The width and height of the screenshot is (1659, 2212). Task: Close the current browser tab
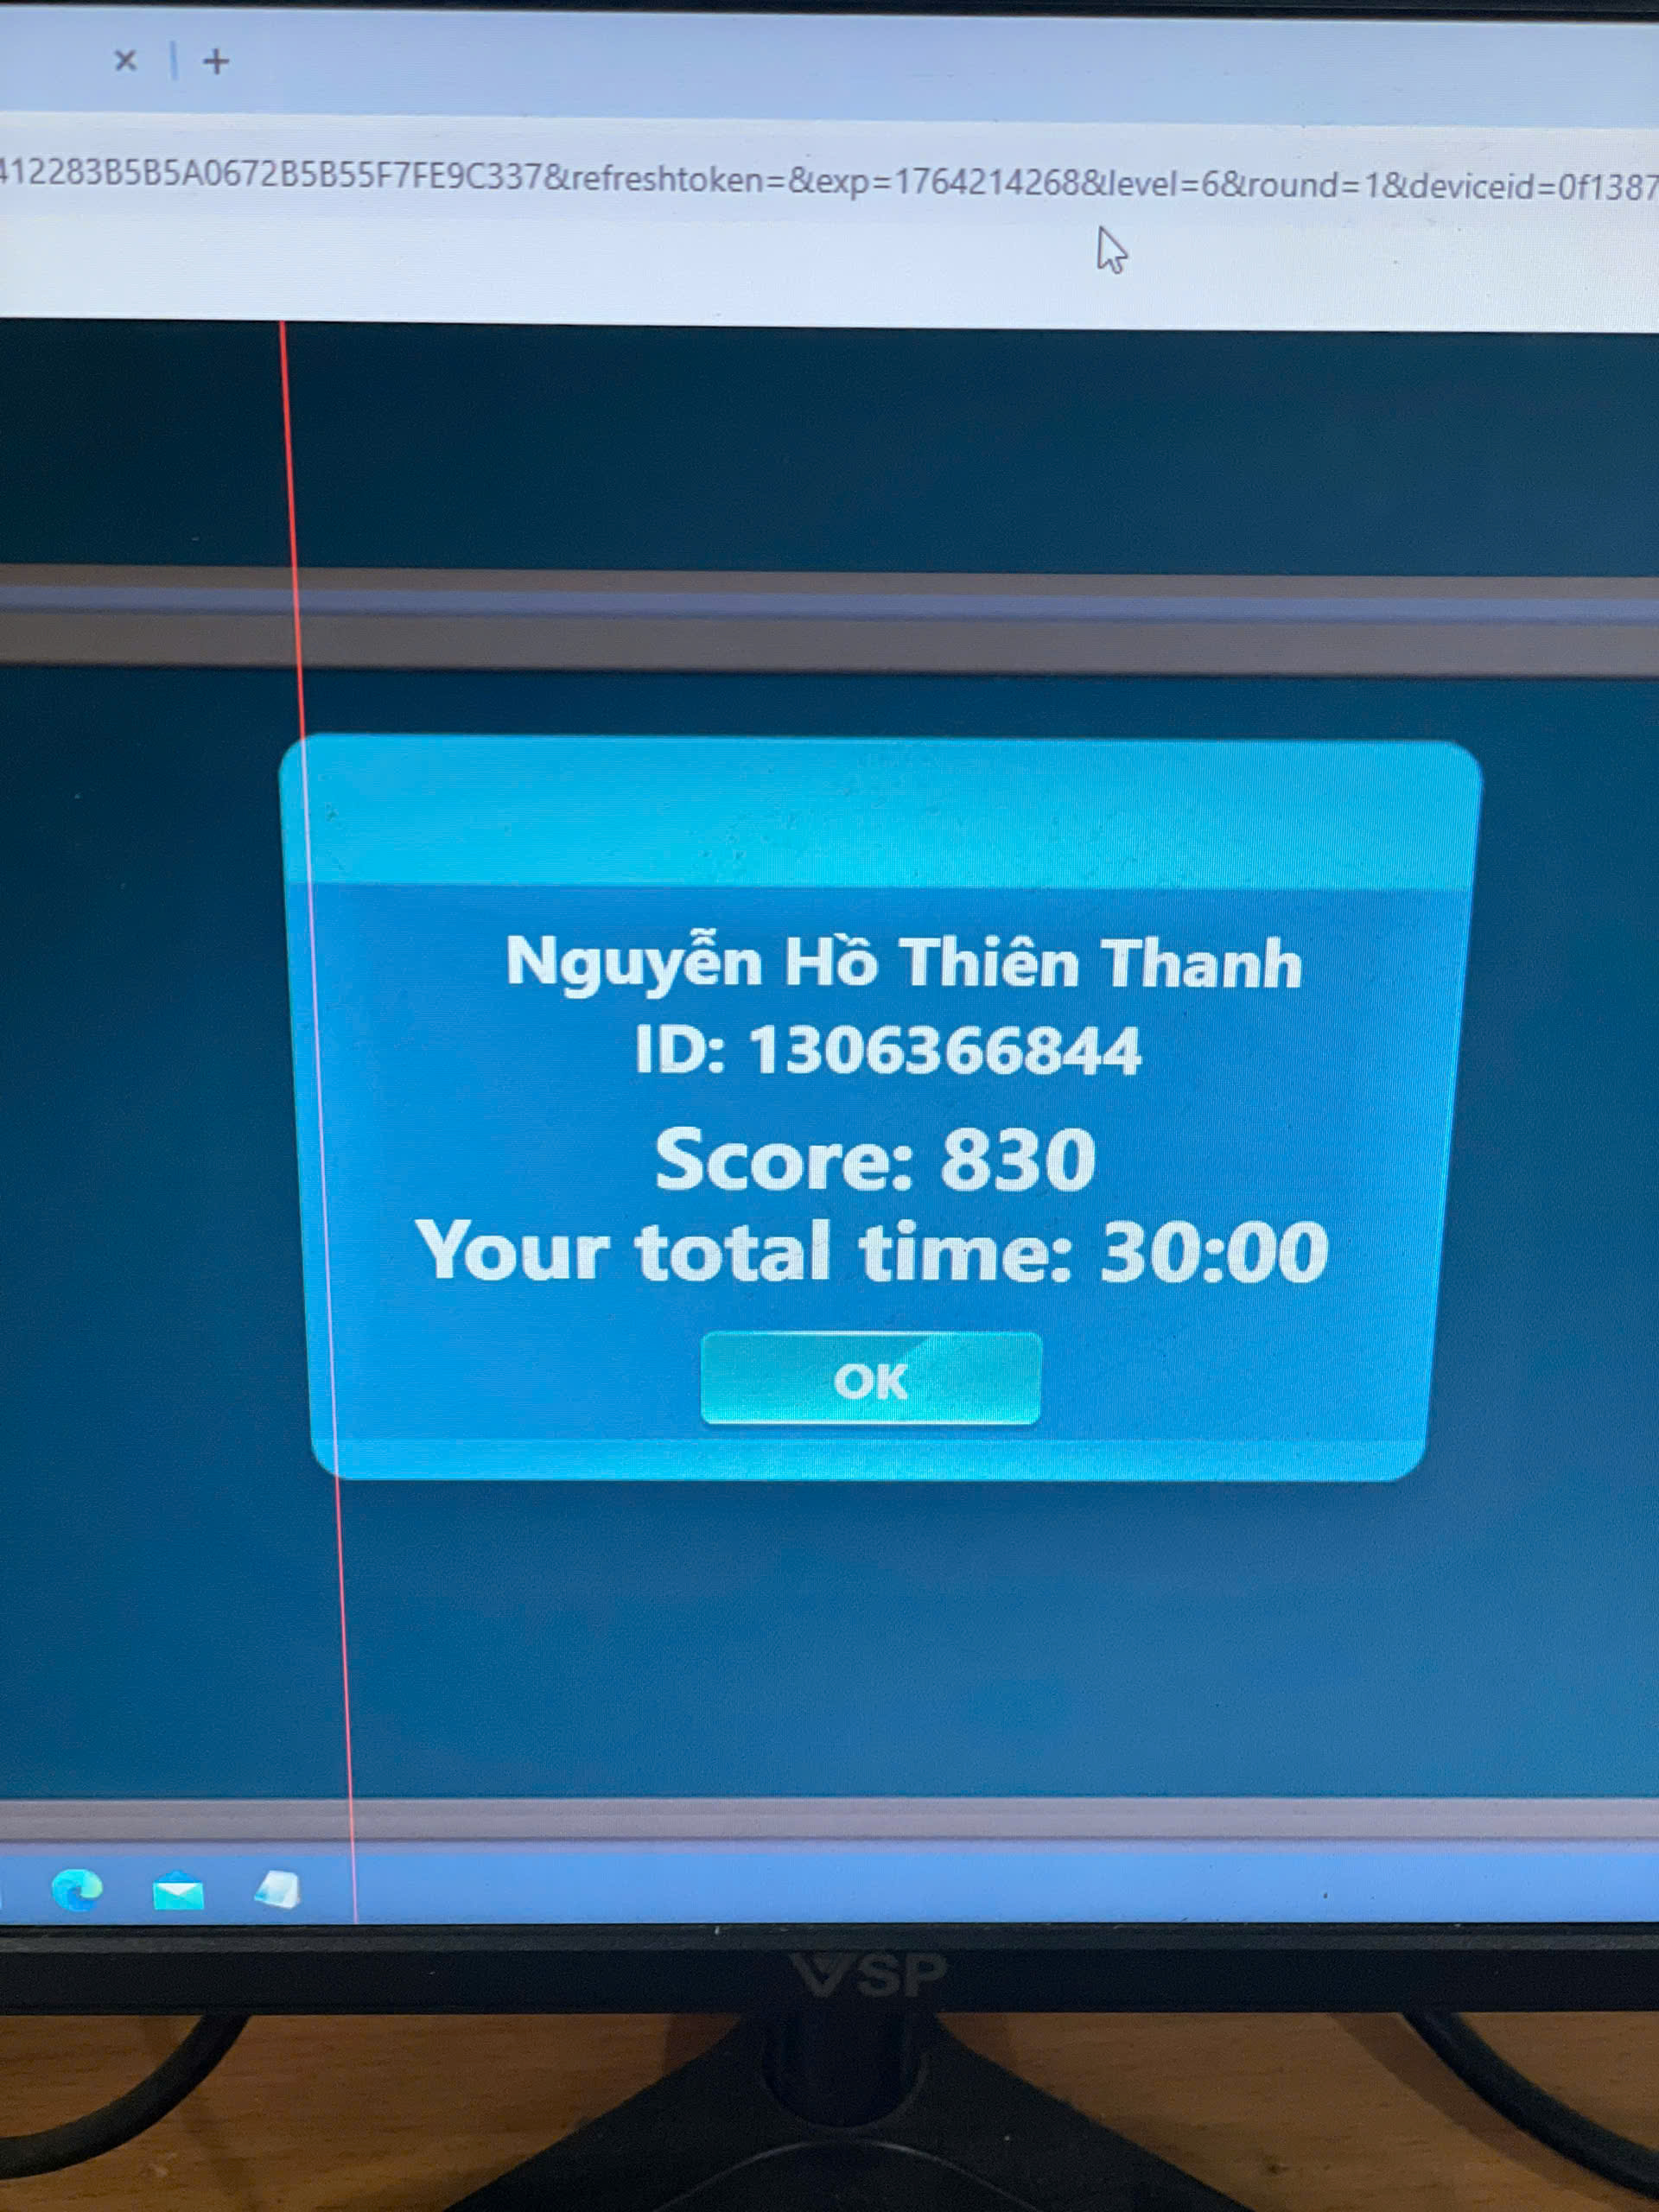125,61
